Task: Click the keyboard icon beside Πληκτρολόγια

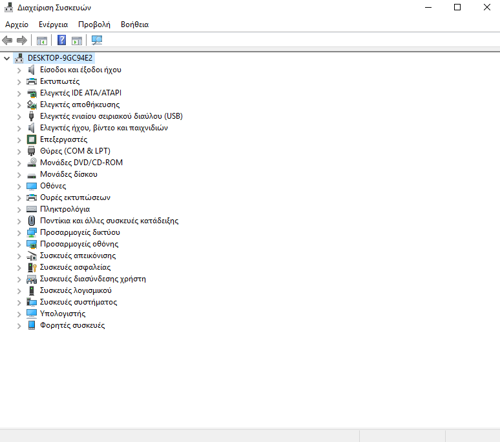Action: click(x=32, y=209)
